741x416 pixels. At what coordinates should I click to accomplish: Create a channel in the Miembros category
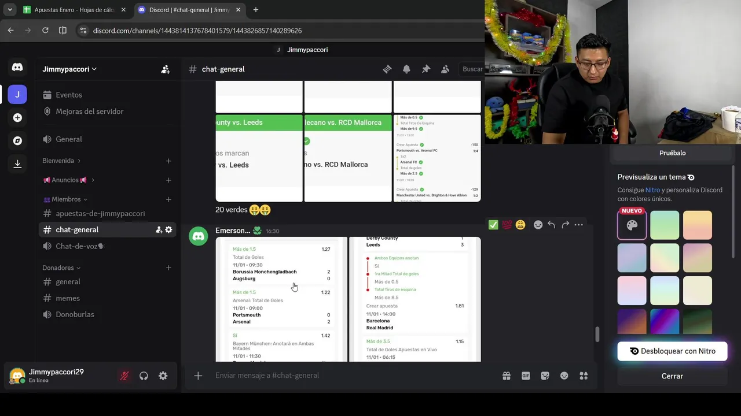coord(168,199)
